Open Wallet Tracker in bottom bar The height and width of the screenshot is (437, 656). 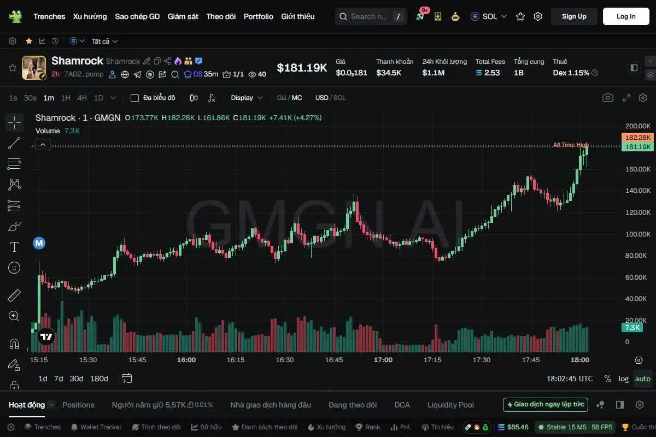pyautogui.click(x=96, y=427)
